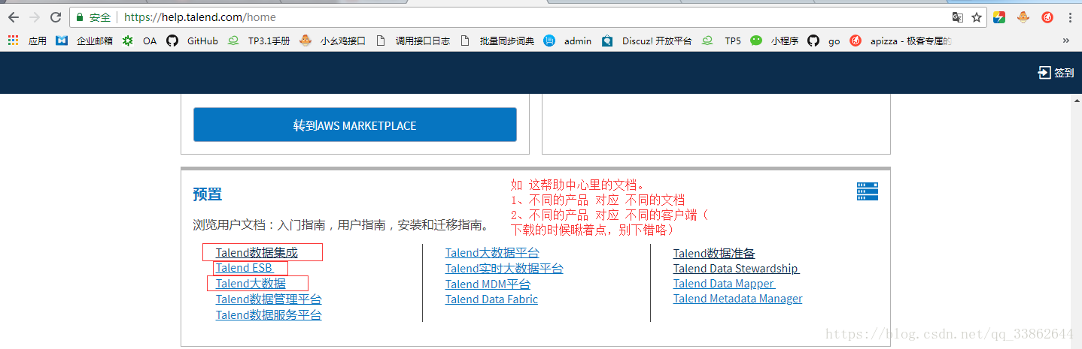This screenshot has width=1082, height=349.
Task: Click the page vertical scrollbar
Action: 1076,221
